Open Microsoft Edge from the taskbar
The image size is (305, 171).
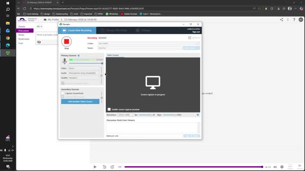point(8,45)
